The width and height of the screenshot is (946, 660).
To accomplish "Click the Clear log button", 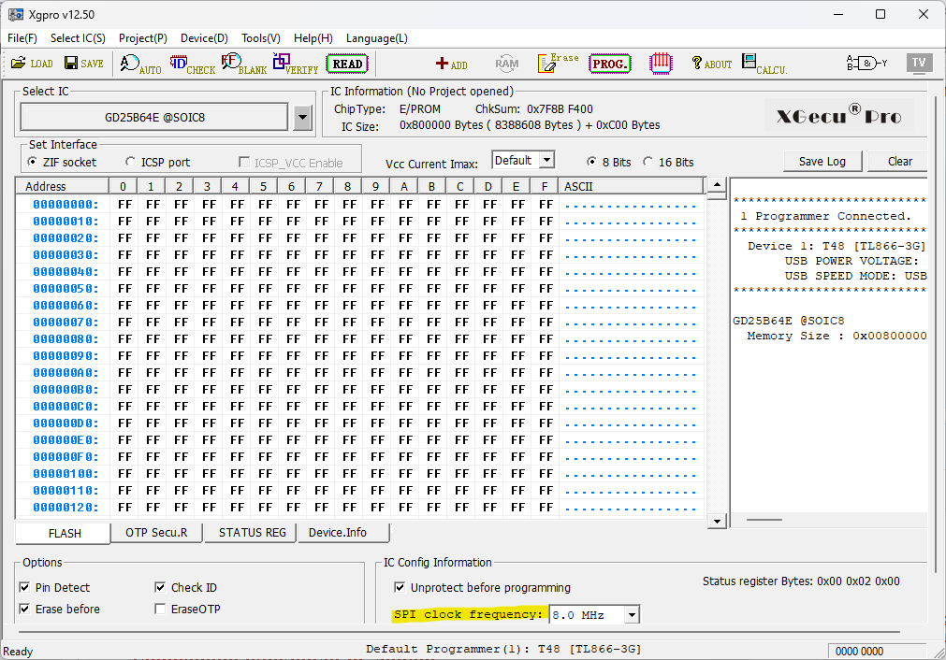I will (899, 162).
